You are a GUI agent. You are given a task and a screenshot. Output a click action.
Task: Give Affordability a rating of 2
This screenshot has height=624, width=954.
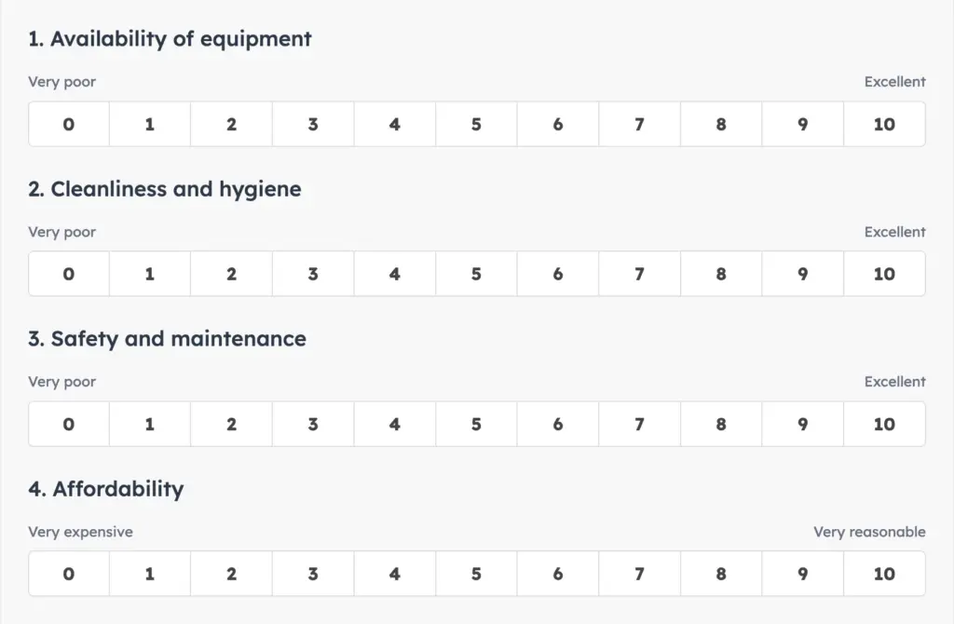pos(231,574)
